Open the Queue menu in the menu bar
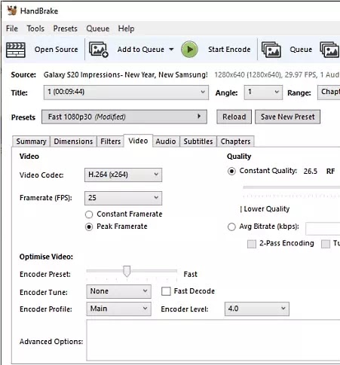The height and width of the screenshot is (365, 340). coord(97,29)
